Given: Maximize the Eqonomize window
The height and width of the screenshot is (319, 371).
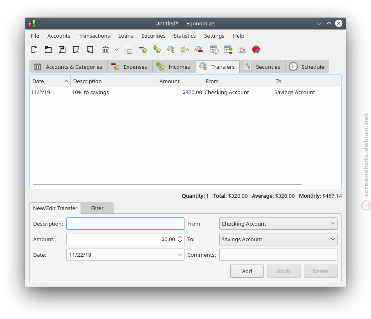Looking at the screenshot, I should coord(329,23).
